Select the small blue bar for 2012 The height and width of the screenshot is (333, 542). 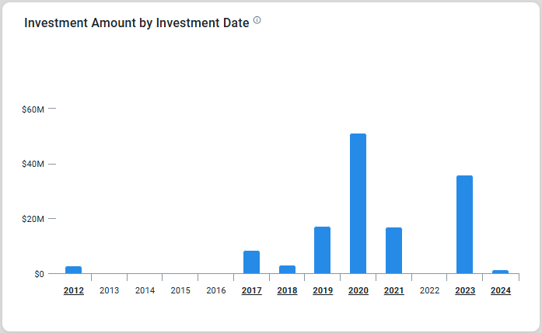pyautogui.click(x=74, y=270)
